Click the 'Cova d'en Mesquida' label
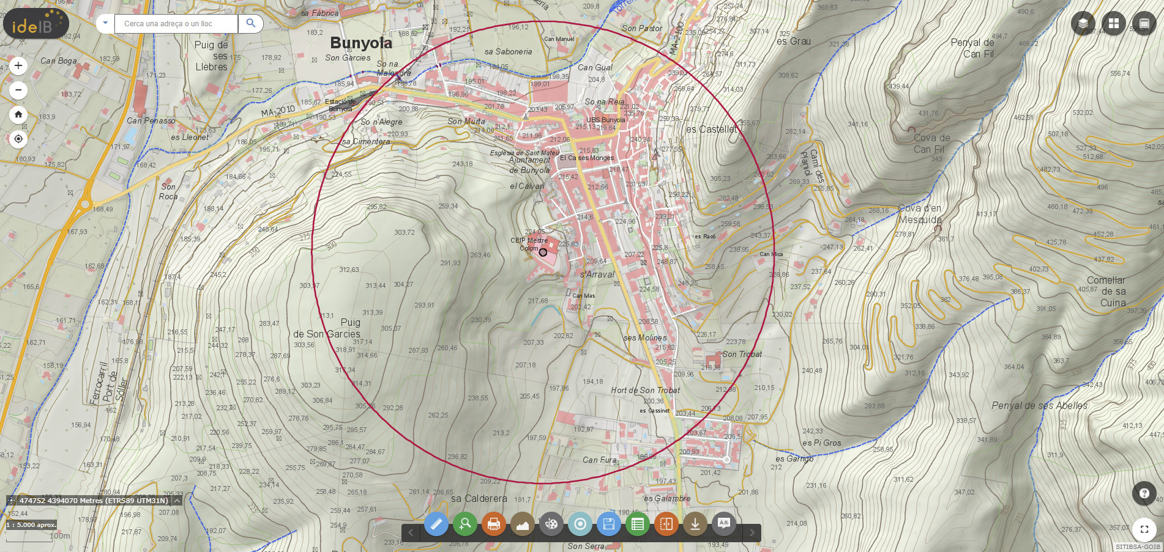The width and height of the screenshot is (1164, 552). [x=920, y=214]
